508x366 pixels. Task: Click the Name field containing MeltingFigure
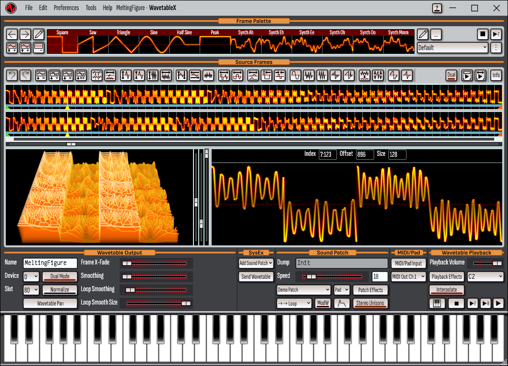tap(50, 263)
